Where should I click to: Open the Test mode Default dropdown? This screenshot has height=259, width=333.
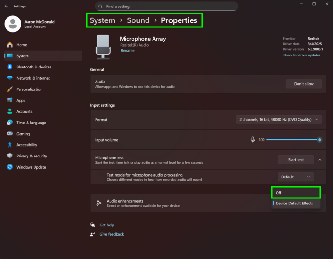tap(296, 177)
